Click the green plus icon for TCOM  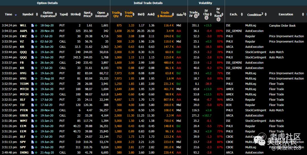[x=36, y=84]
